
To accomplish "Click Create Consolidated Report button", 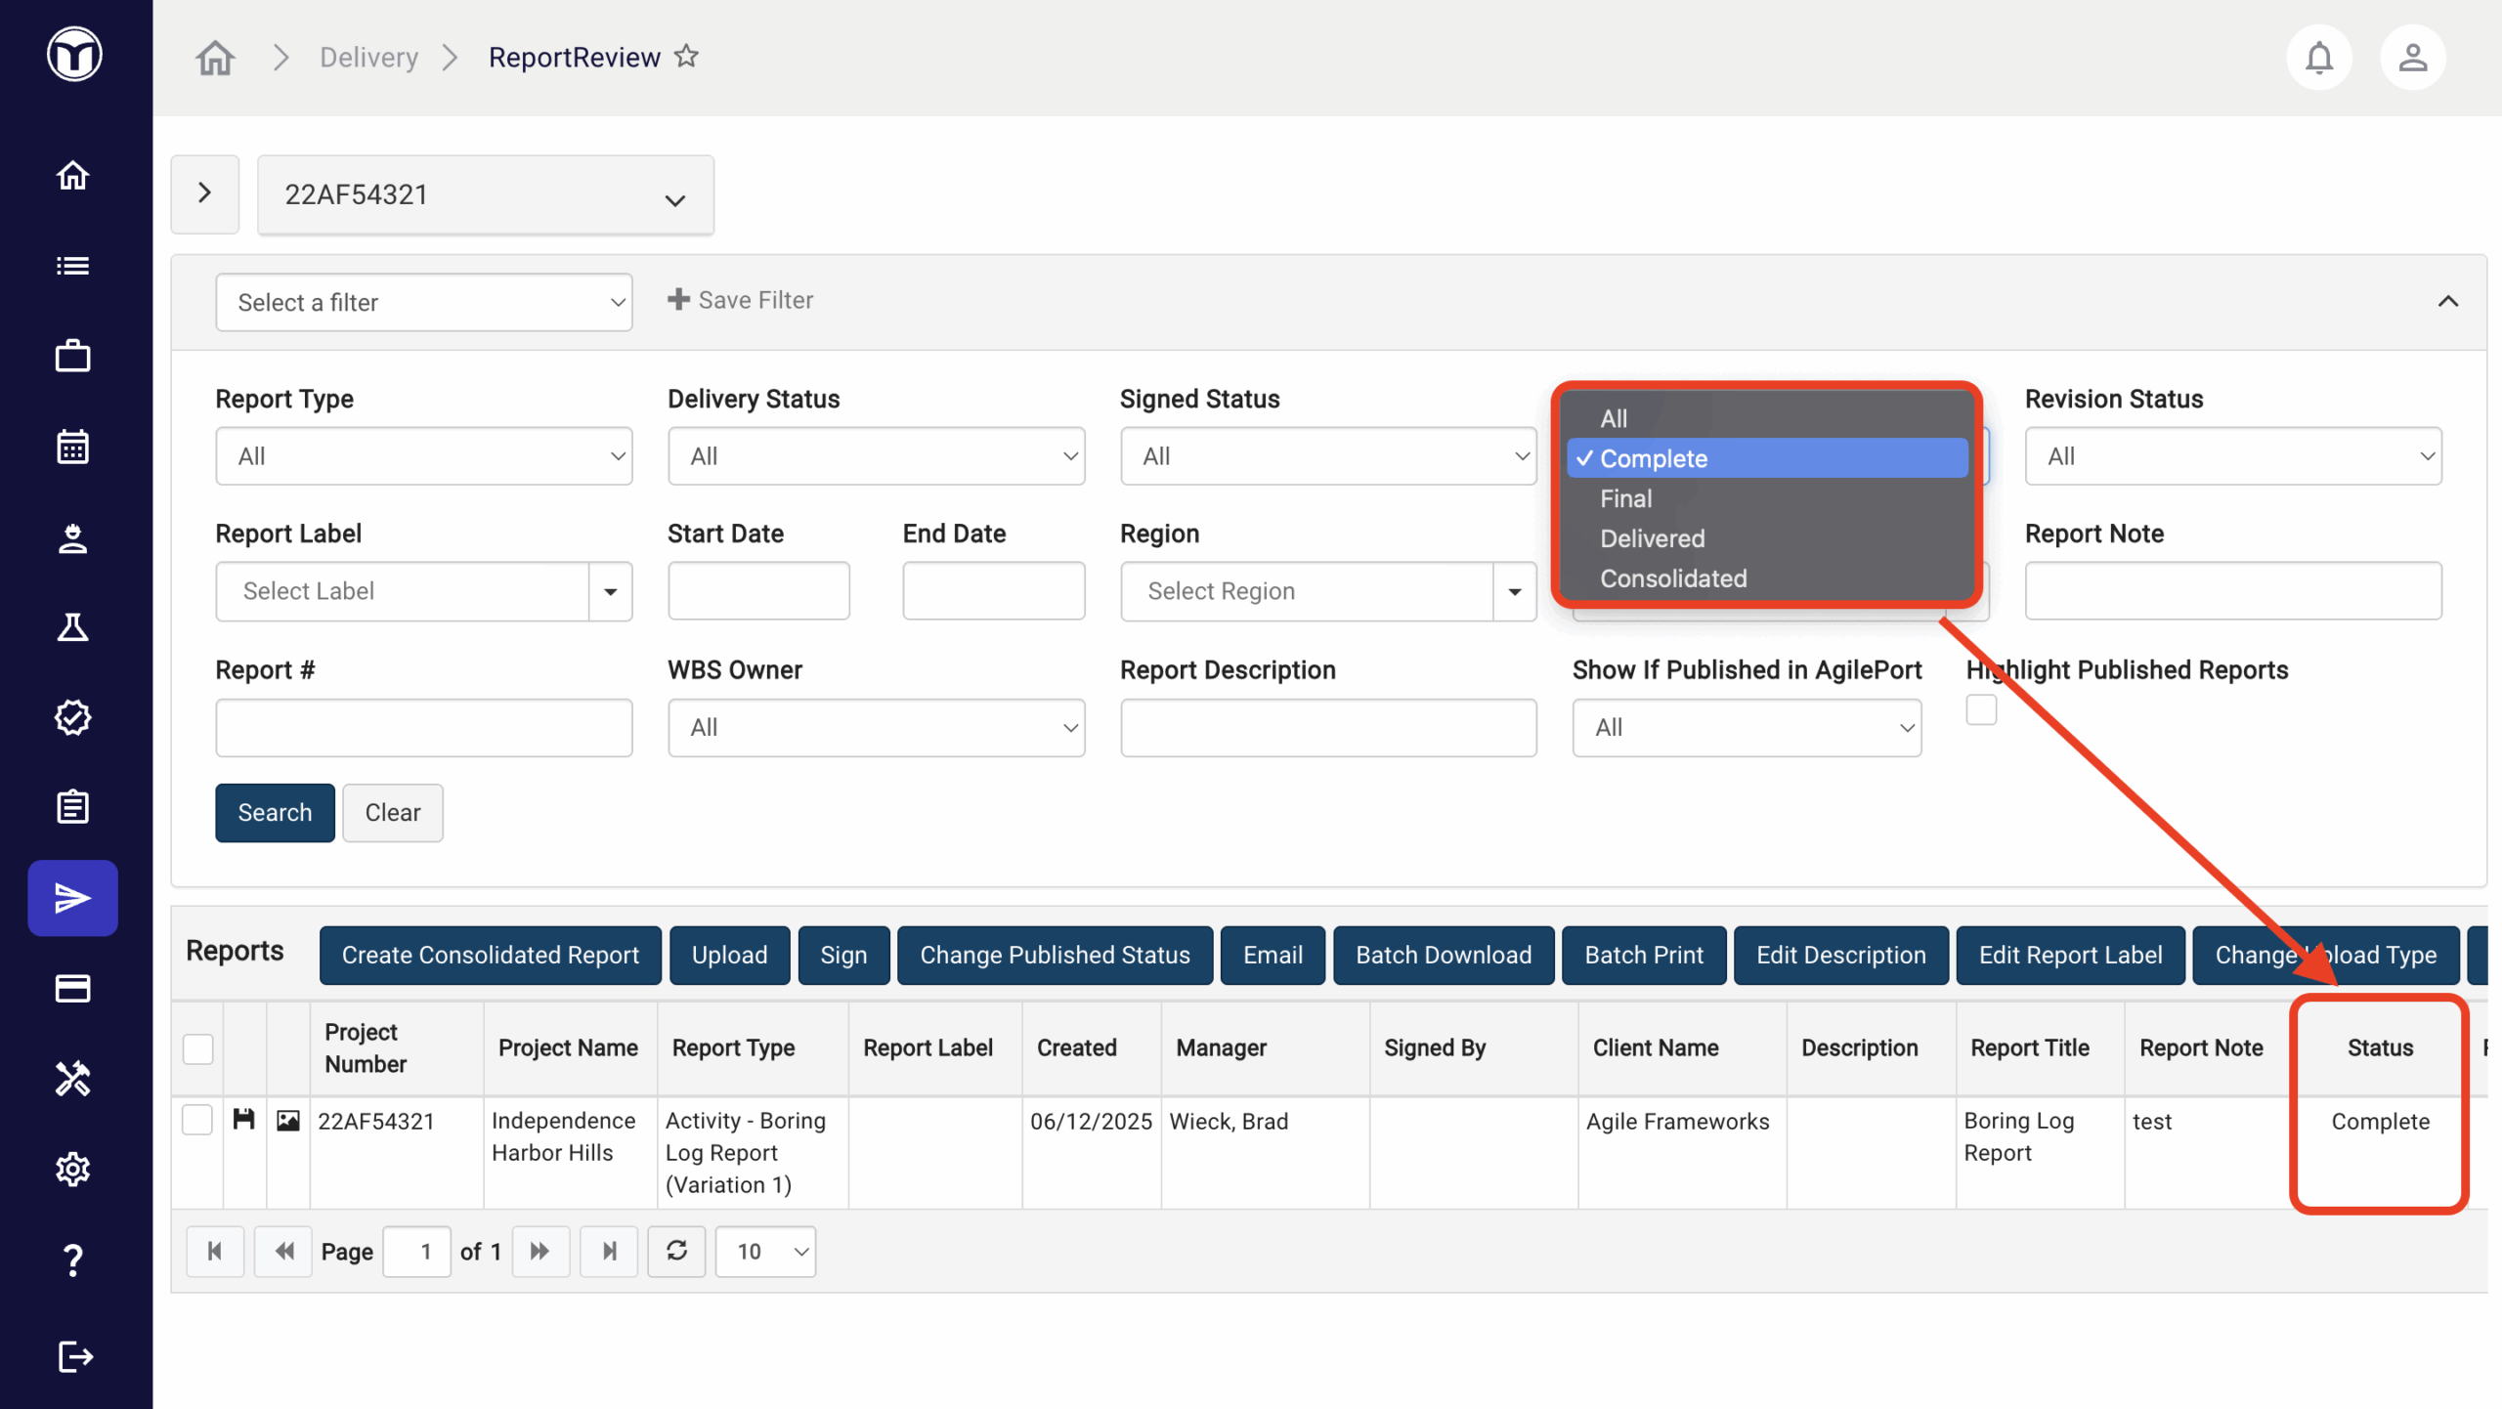I will 490,955.
